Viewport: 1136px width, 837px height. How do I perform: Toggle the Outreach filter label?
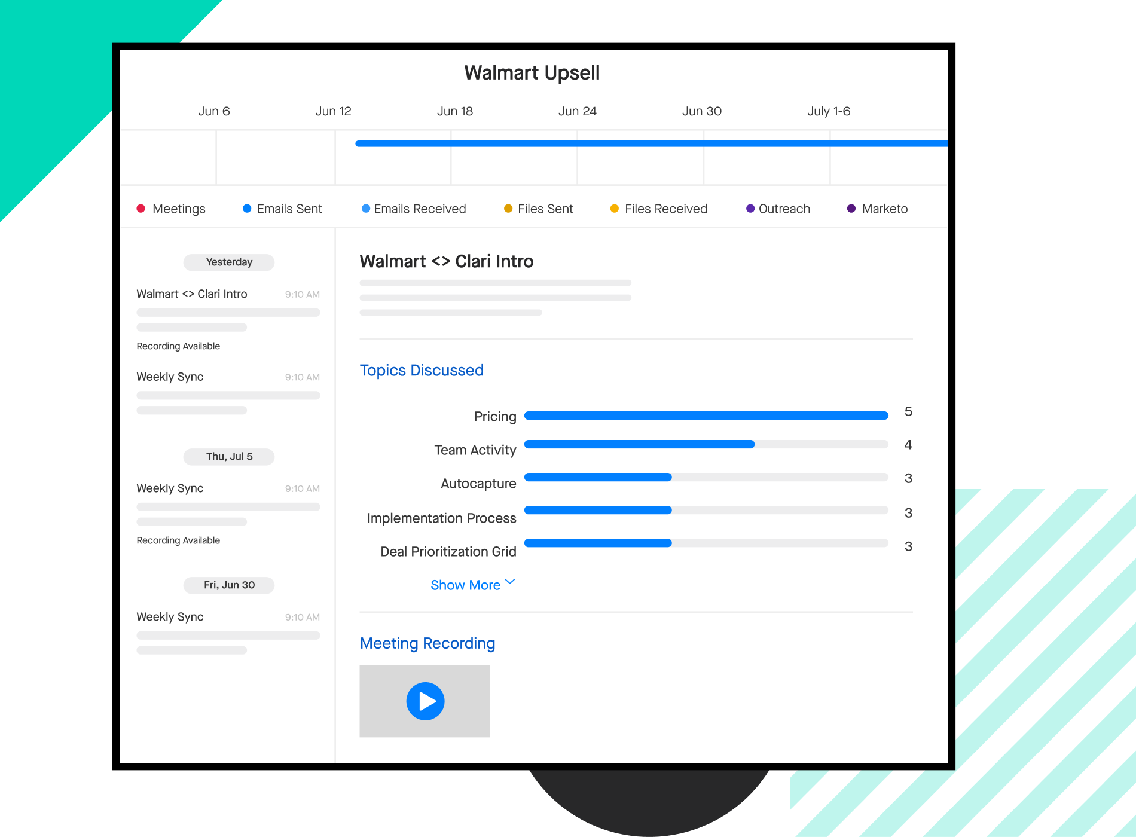click(x=784, y=209)
